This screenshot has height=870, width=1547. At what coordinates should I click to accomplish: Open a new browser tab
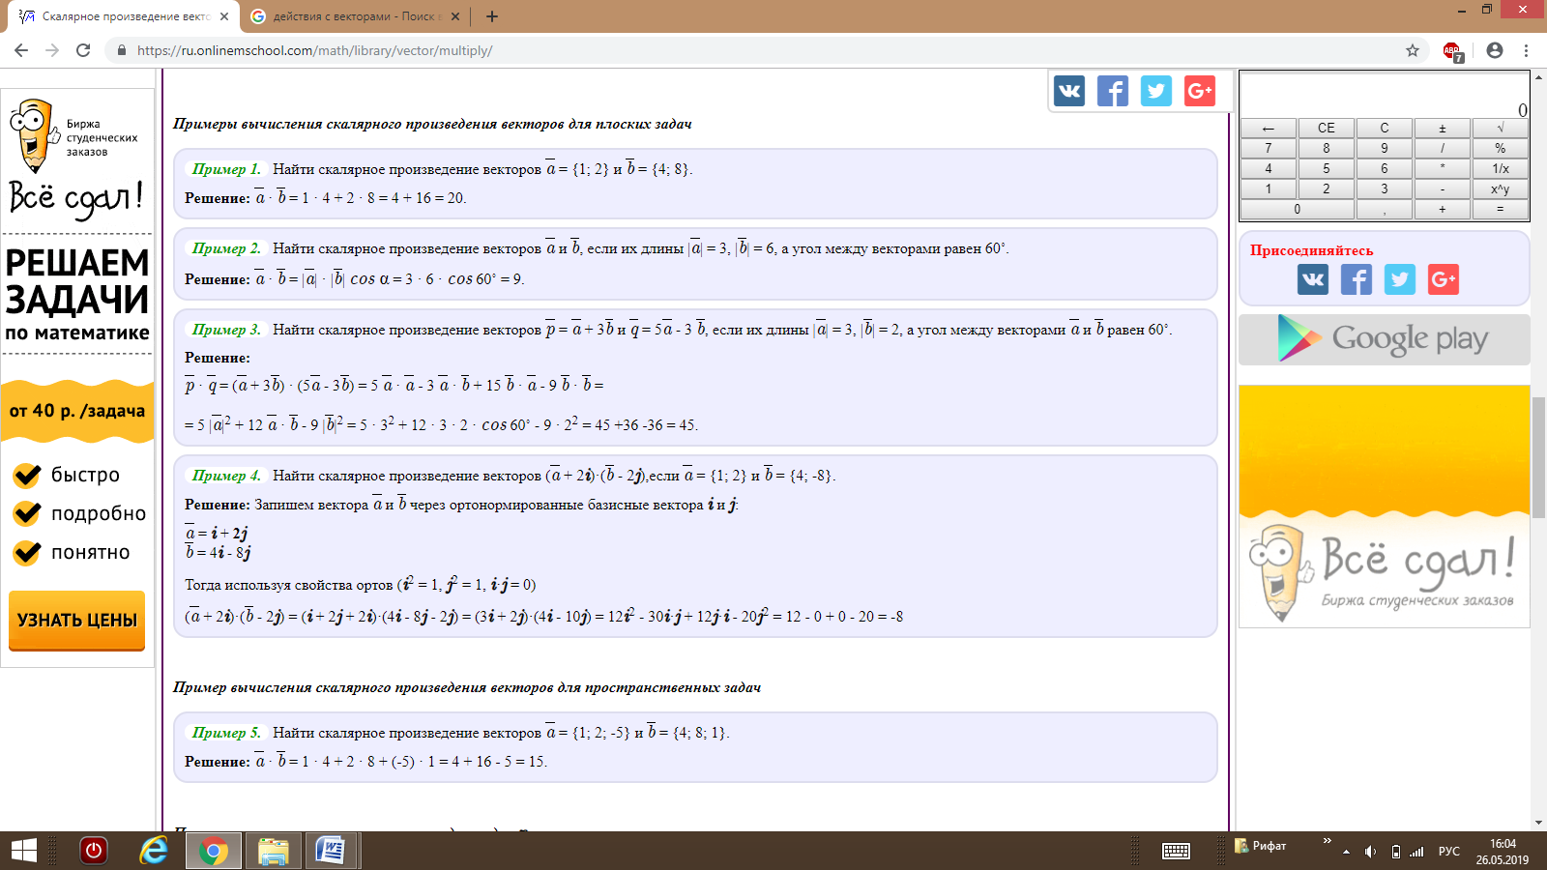pyautogui.click(x=492, y=16)
